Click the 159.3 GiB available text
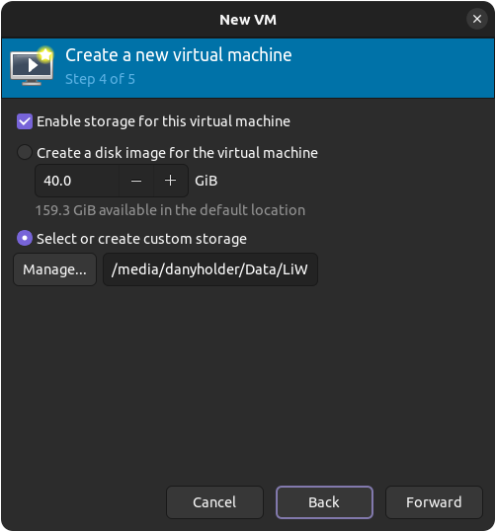This screenshot has height=532, width=496. coord(170,210)
